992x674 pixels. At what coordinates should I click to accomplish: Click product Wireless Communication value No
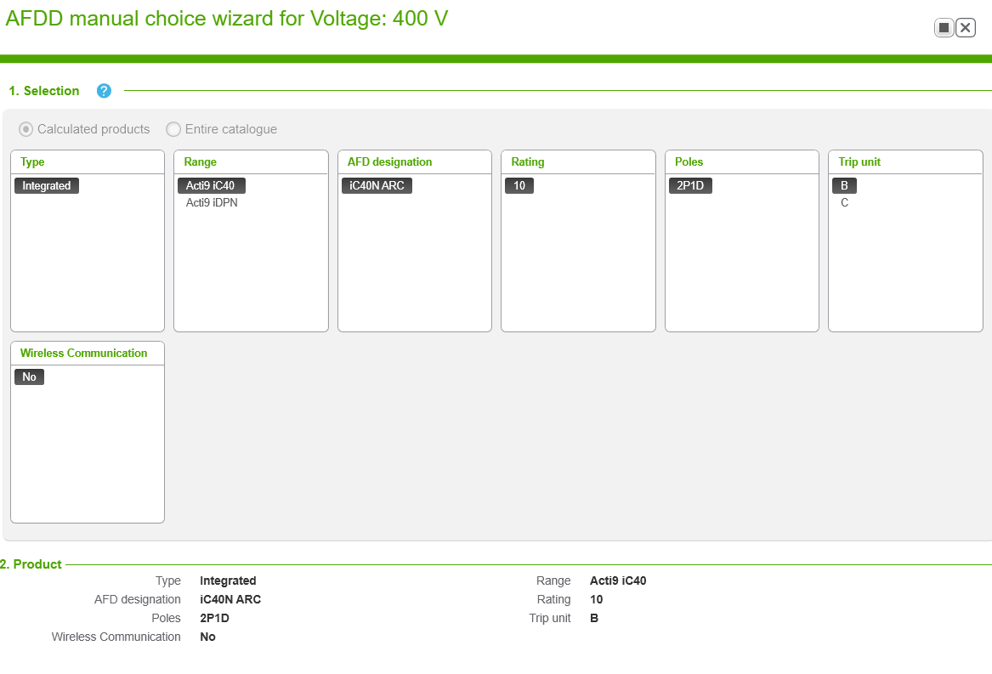[207, 637]
